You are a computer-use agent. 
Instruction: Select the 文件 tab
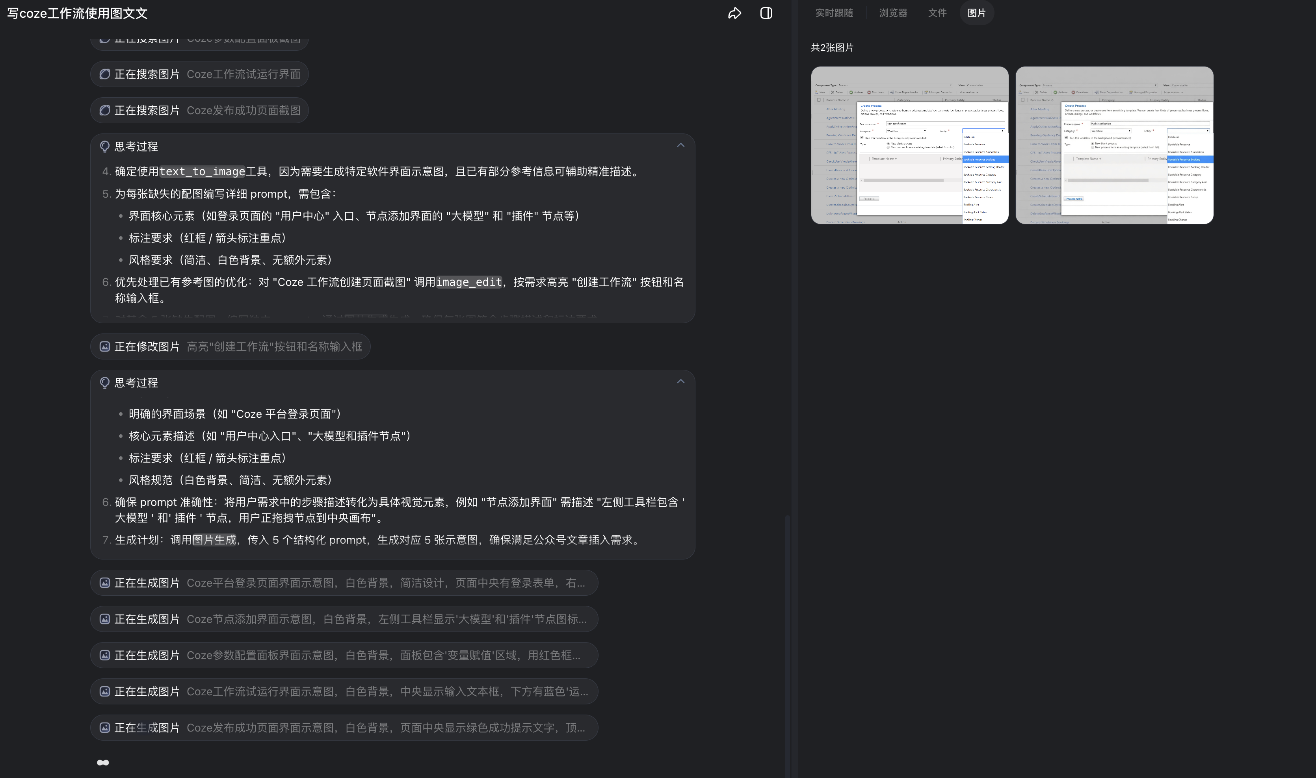coord(937,13)
